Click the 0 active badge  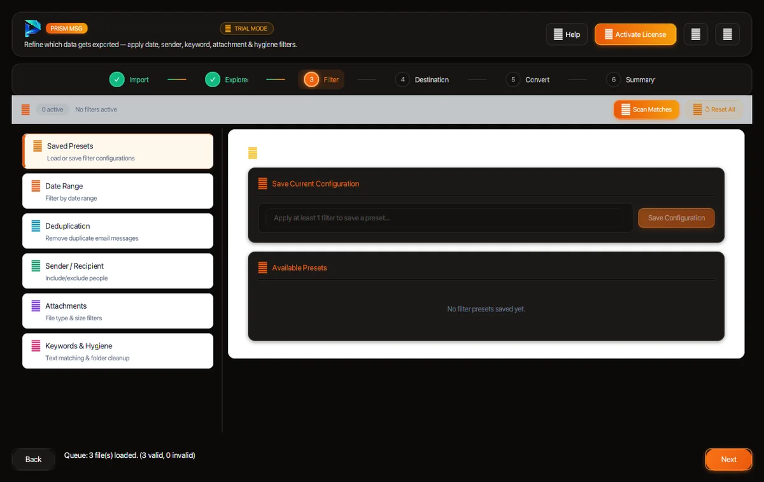tap(52, 110)
